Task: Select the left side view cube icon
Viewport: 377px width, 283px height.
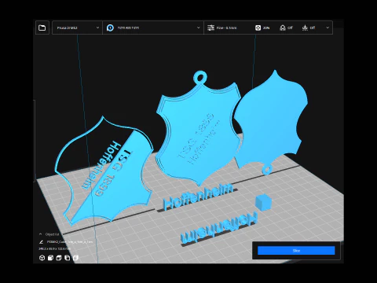Action: tap(68, 258)
